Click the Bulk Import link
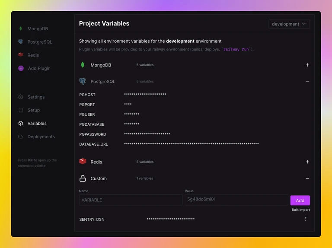The image size is (332, 248). click(301, 210)
